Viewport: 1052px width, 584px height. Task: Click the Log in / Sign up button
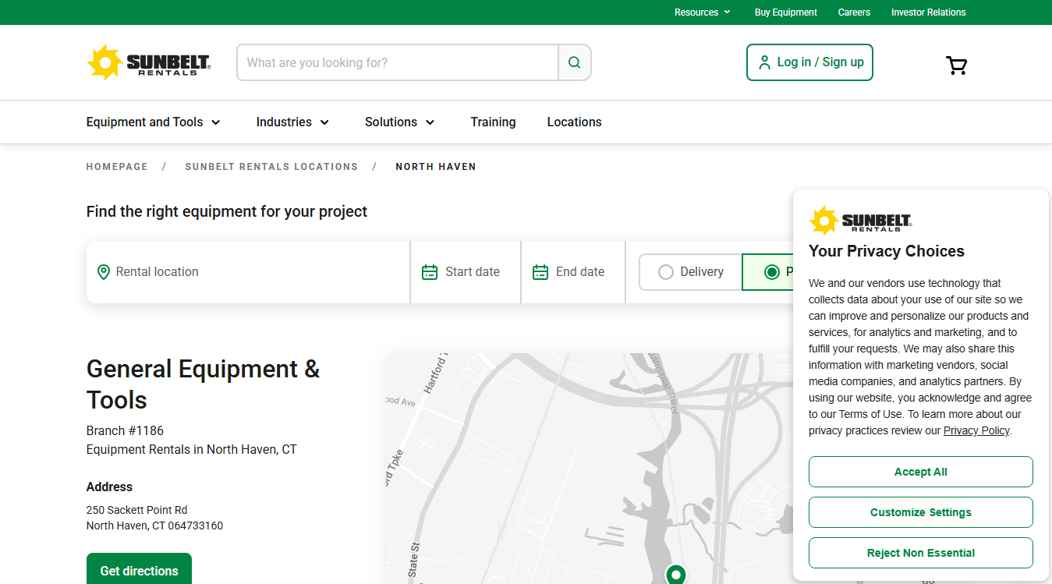click(809, 62)
